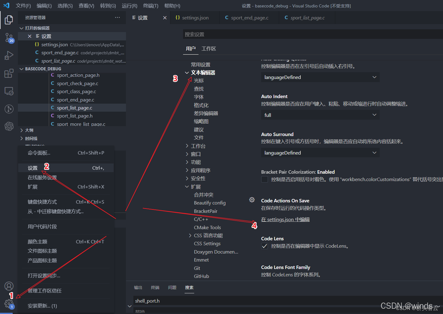The height and width of the screenshot is (314, 443).
Task: Click the 在 settings.json 中编辑 link
Action: point(285,220)
